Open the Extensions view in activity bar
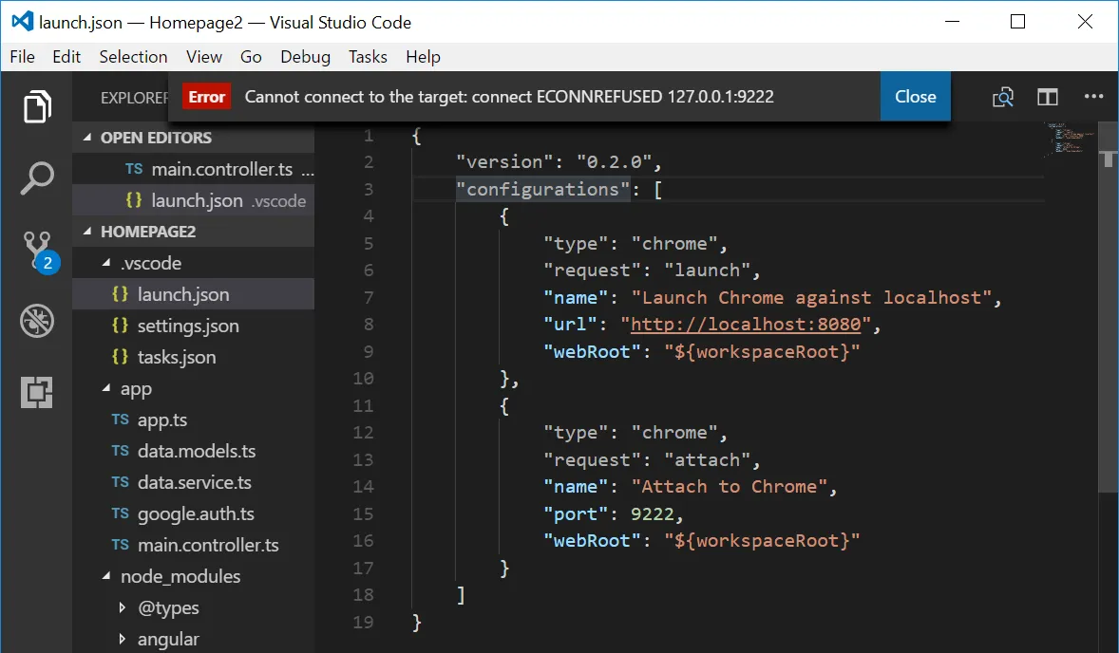Image resolution: width=1119 pixels, height=653 pixels. point(37,392)
